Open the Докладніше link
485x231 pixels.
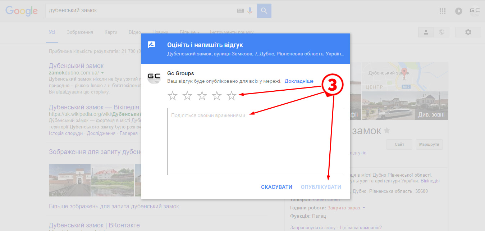tap(299, 81)
